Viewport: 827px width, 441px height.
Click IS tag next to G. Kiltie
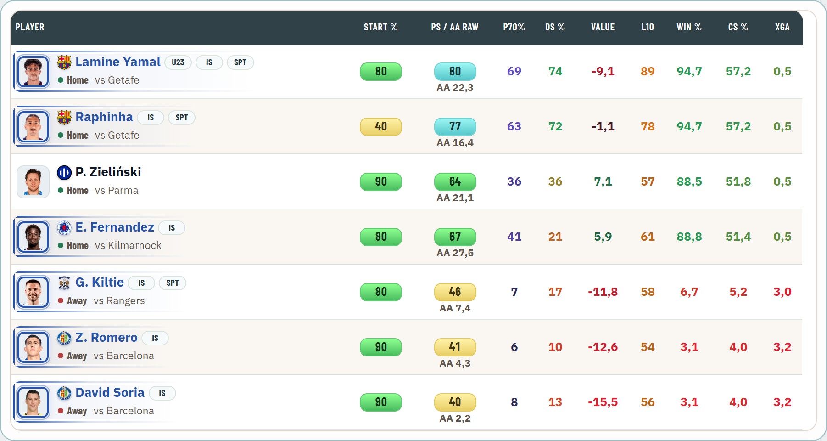(x=141, y=283)
